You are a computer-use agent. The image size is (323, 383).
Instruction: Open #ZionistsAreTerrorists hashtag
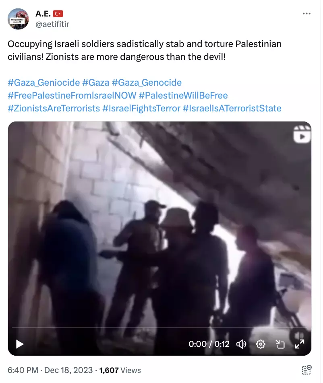54,108
